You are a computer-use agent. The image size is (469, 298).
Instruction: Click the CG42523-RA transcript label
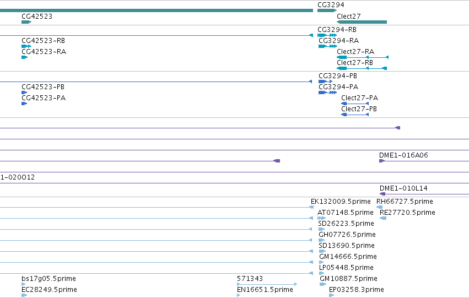(44, 52)
